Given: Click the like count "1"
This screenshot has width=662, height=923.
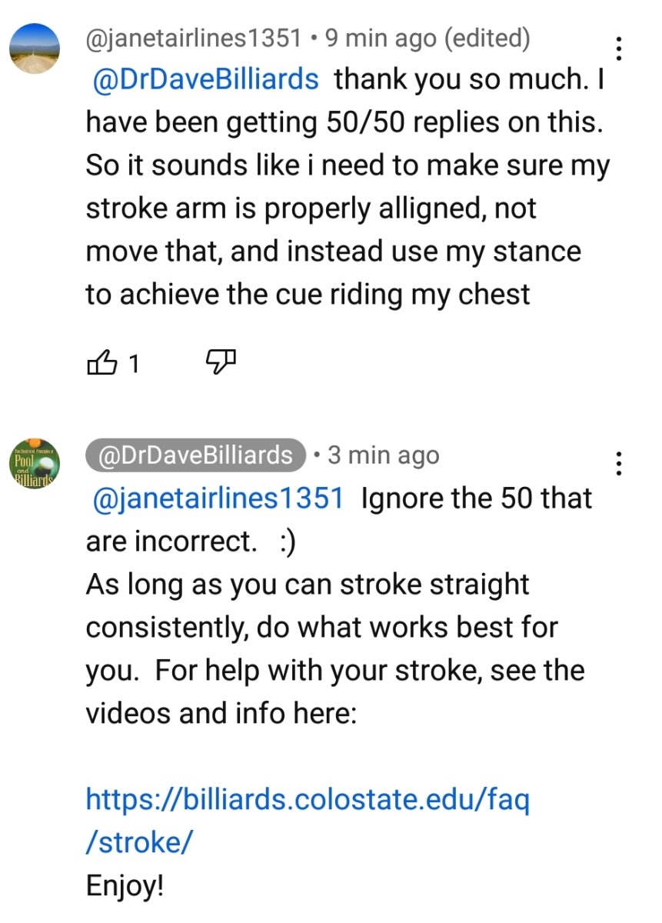Looking at the screenshot, I should (x=134, y=363).
